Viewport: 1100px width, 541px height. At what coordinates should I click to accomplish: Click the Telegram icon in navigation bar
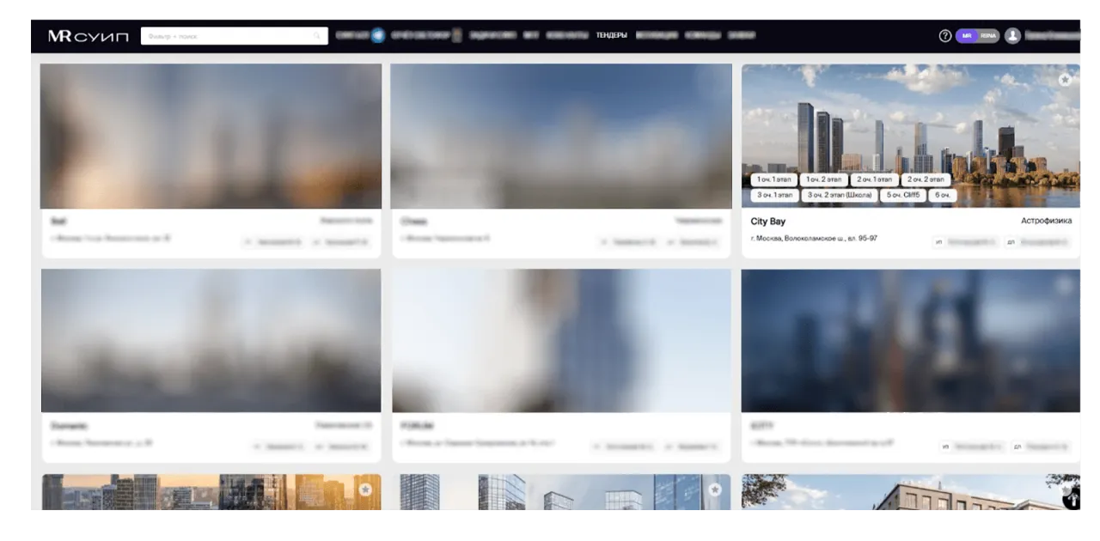pos(377,35)
